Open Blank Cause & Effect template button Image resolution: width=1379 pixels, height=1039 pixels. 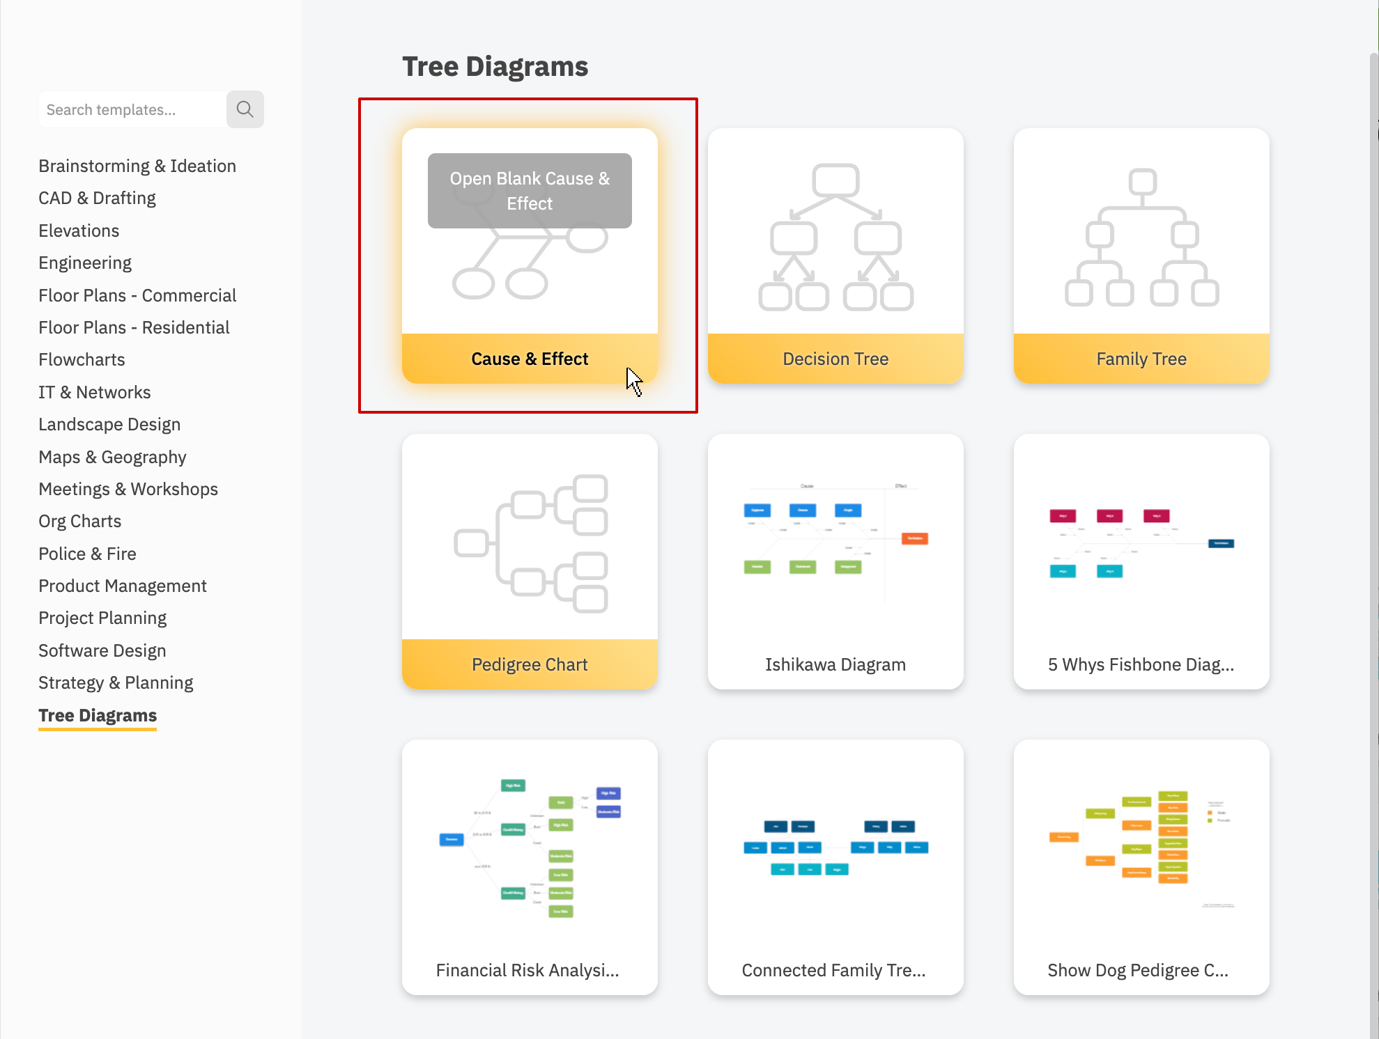tap(530, 190)
